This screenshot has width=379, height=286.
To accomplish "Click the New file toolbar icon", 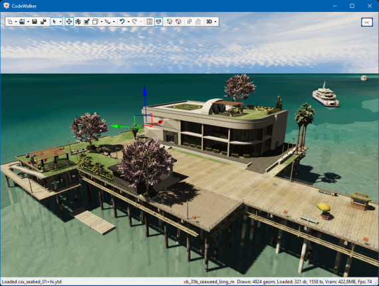I will (x=10, y=22).
